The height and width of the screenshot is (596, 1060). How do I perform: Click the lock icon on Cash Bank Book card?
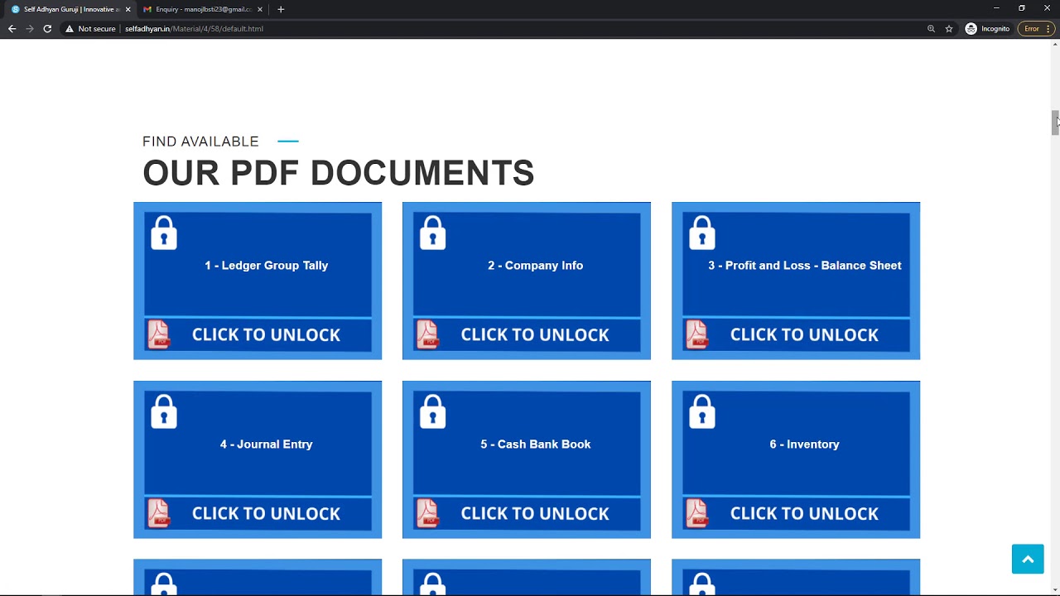[x=432, y=411]
